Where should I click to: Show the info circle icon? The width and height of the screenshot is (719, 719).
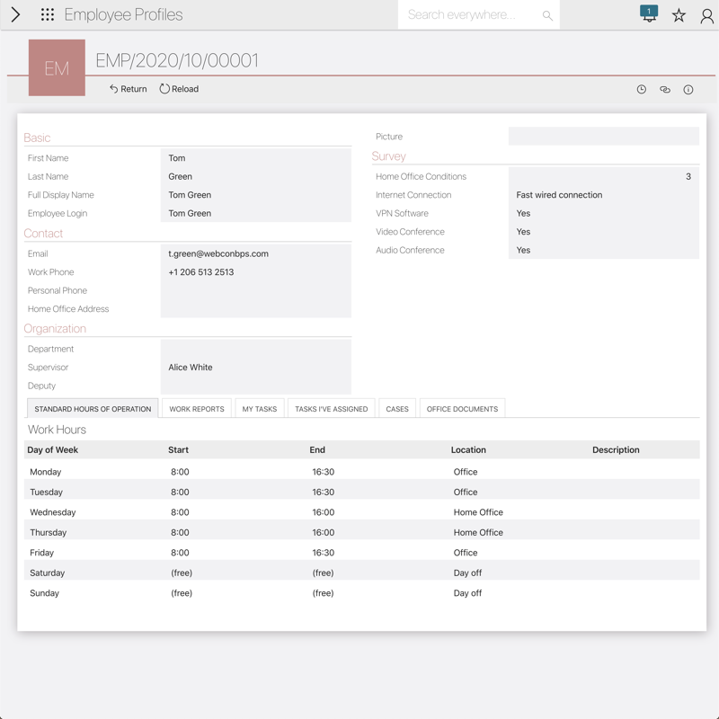(688, 90)
